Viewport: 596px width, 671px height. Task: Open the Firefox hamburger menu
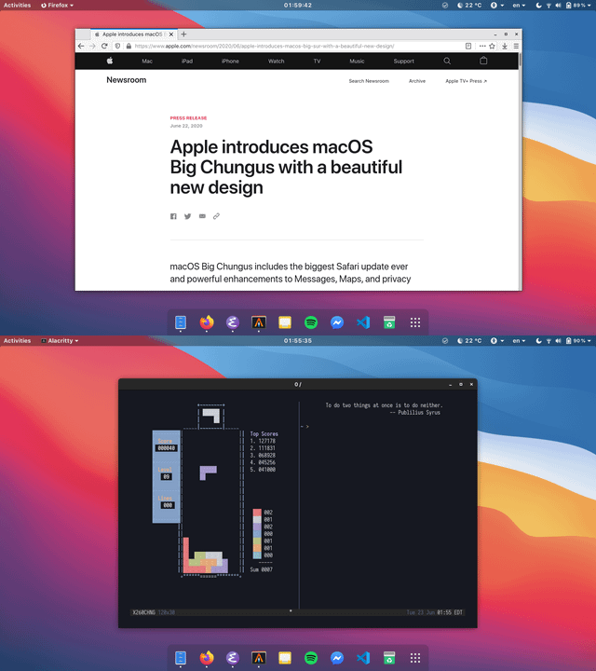click(516, 46)
